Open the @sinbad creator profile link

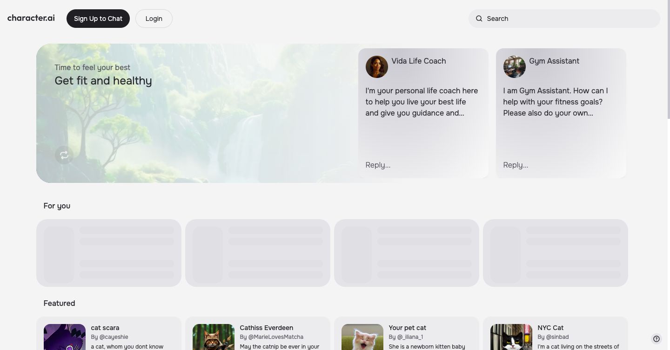coord(557,337)
